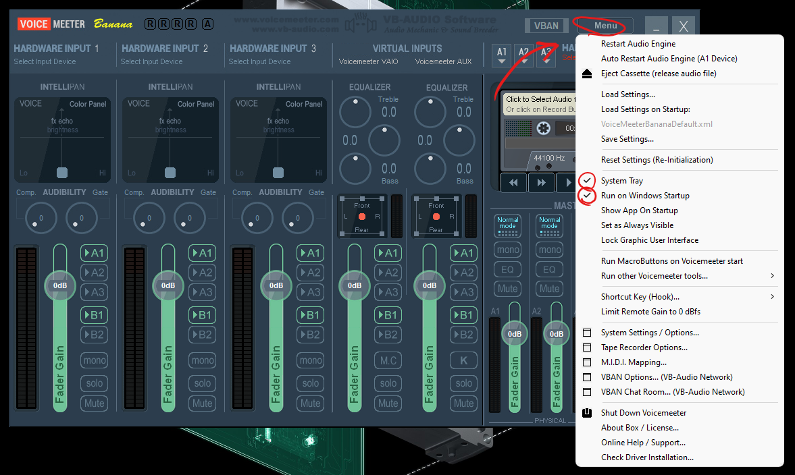Toggle B1 routing on Hardware Input 2
The image size is (795, 475).
pyautogui.click(x=203, y=315)
